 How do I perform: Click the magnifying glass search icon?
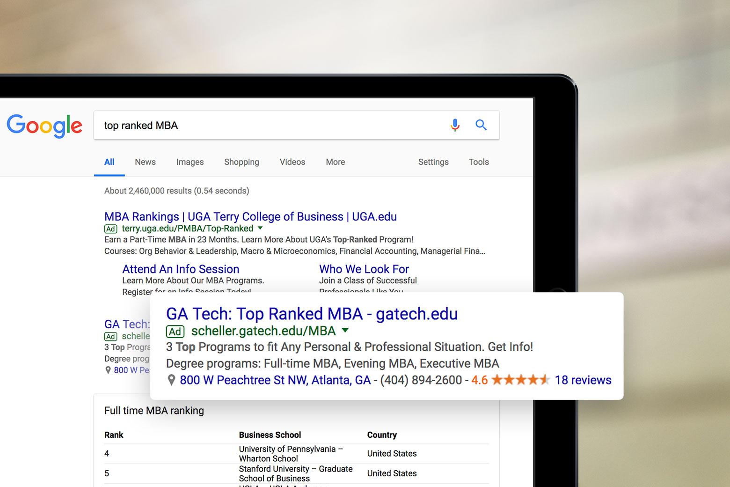pos(481,125)
